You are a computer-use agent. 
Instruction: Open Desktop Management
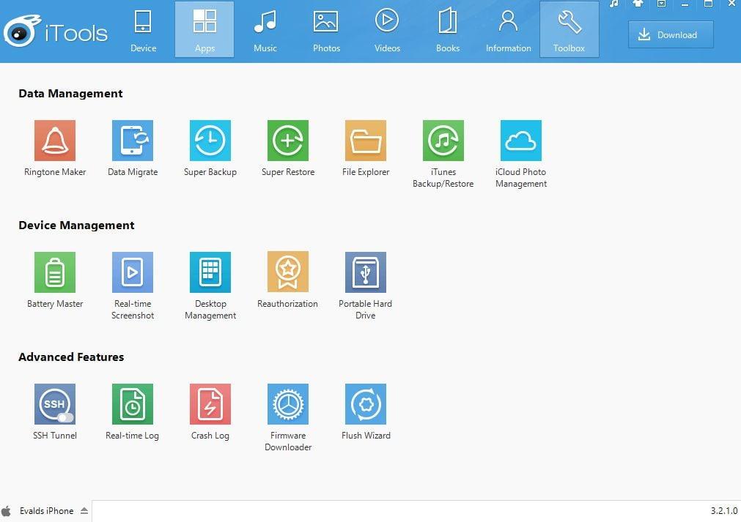[x=210, y=272]
